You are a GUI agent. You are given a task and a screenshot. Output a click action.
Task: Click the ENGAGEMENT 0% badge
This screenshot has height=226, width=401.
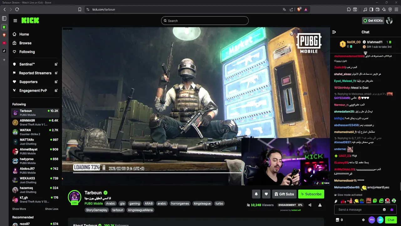point(290,205)
